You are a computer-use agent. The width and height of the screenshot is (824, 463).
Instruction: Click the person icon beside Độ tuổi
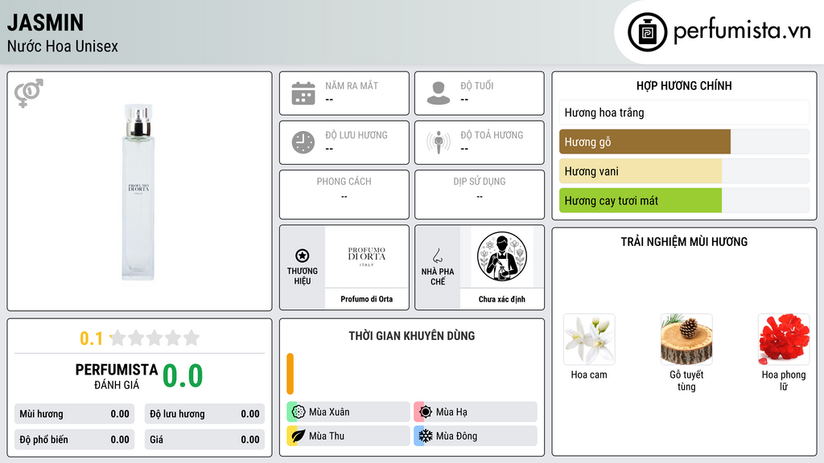pos(439,93)
